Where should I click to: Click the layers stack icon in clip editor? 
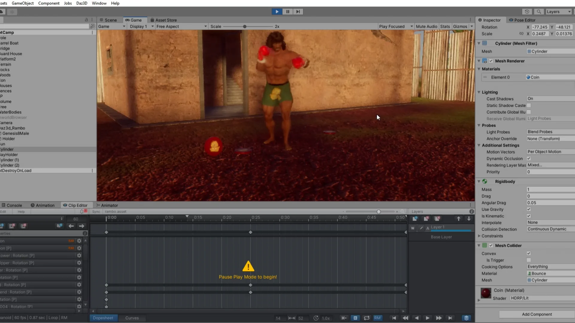466,318
